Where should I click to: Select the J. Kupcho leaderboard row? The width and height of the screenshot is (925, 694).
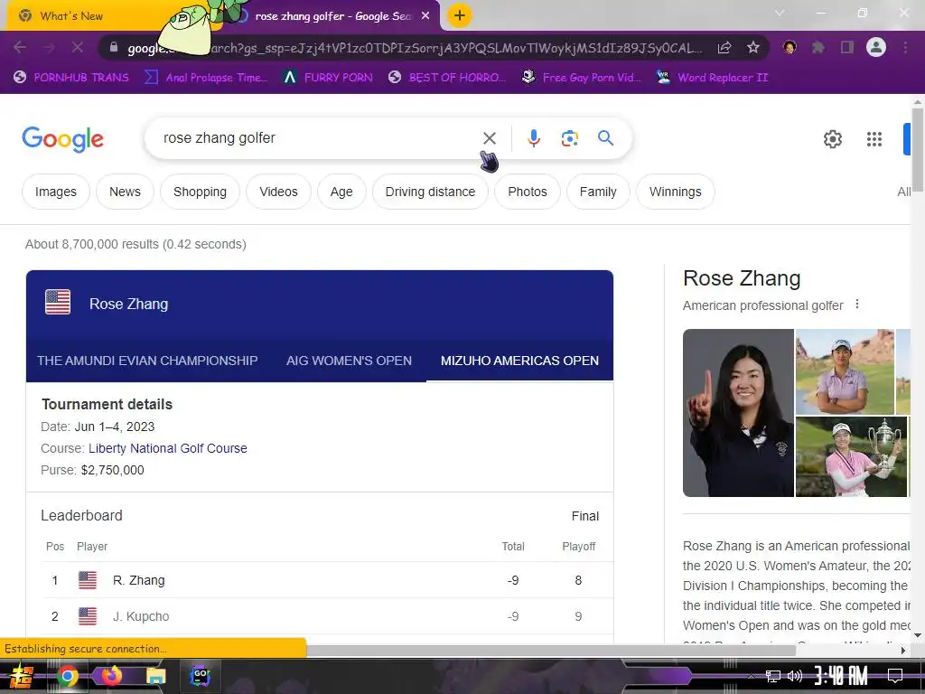tap(327, 616)
